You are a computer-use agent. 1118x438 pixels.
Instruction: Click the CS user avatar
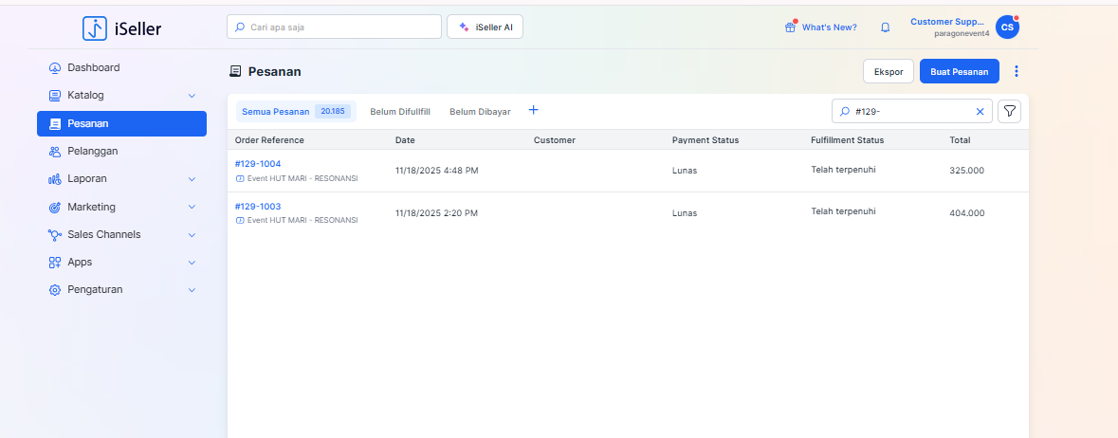click(1007, 27)
